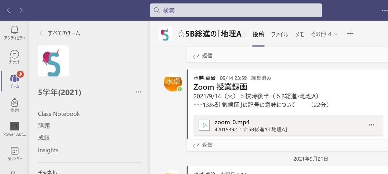Click the 検索 search box
Screen dimensions: 388x174
pyautogui.click(x=236, y=10)
